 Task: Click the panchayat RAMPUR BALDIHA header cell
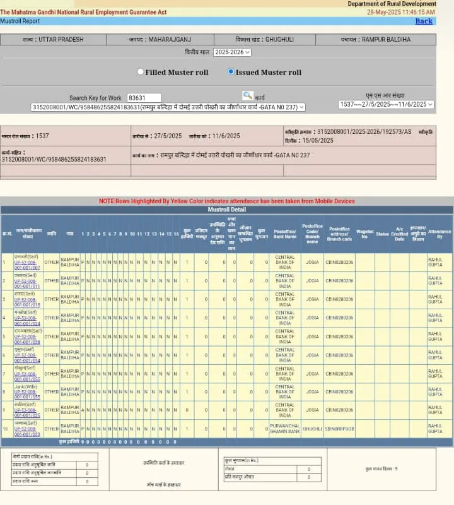[376, 40]
